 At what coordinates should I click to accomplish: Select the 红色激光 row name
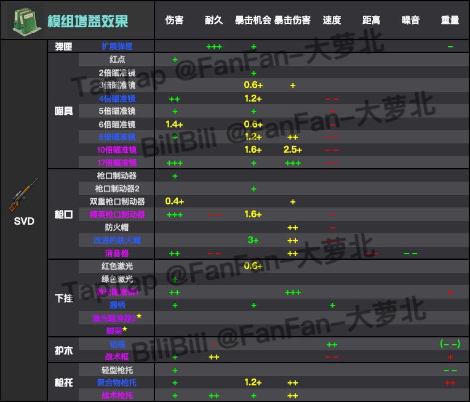(117, 266)
